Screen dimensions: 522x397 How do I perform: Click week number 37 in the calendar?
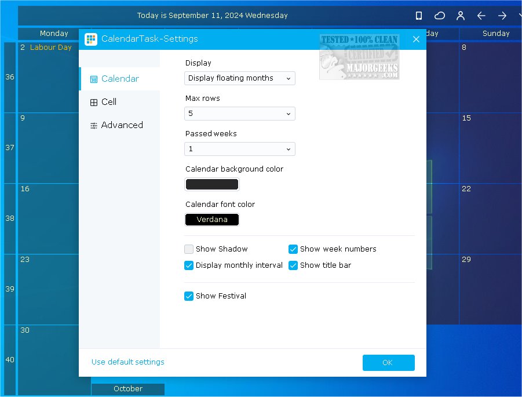[x=10, y=148]
